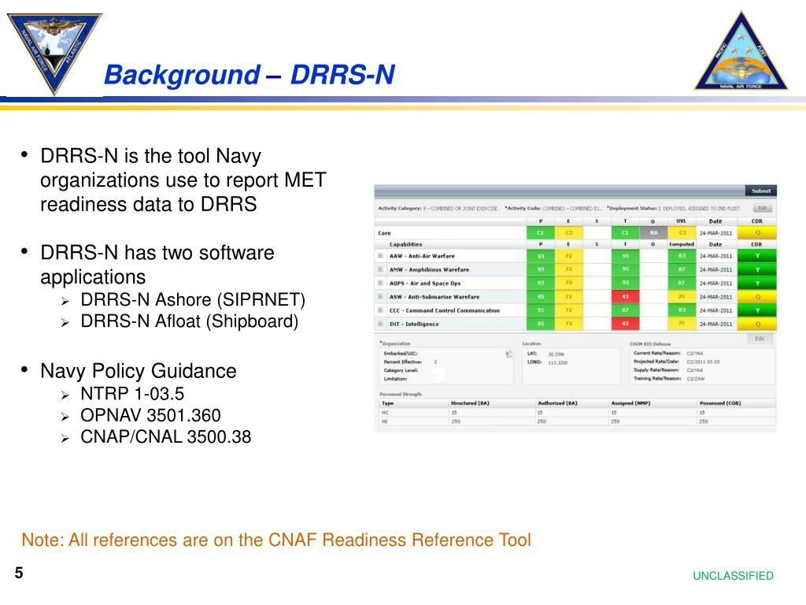Select Core row P cell C1

click(540, 233)
